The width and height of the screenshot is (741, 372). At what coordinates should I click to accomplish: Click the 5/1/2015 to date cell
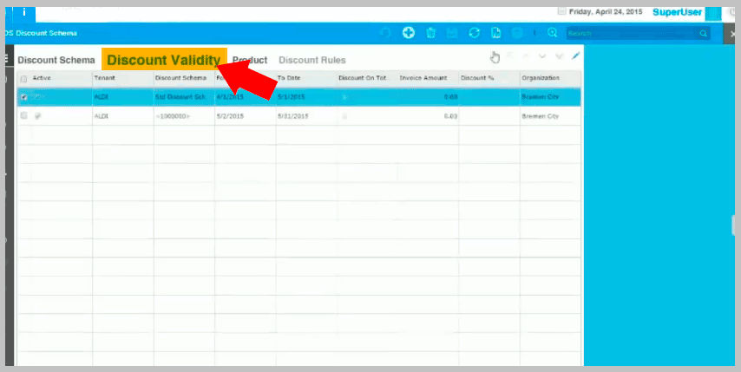(306, 97)
